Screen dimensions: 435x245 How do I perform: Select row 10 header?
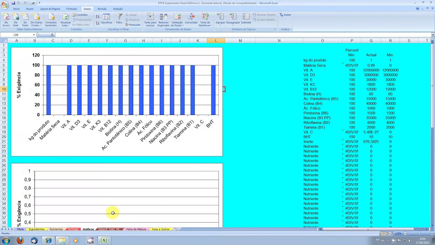point(4,89)
